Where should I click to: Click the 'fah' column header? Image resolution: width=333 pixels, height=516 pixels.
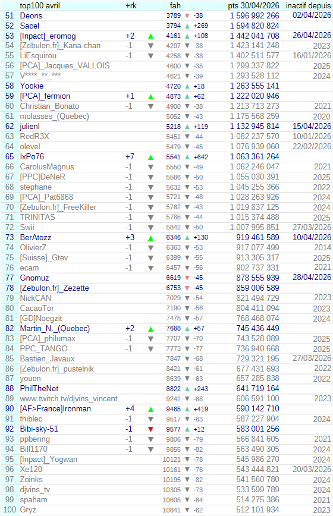[175, 5]
